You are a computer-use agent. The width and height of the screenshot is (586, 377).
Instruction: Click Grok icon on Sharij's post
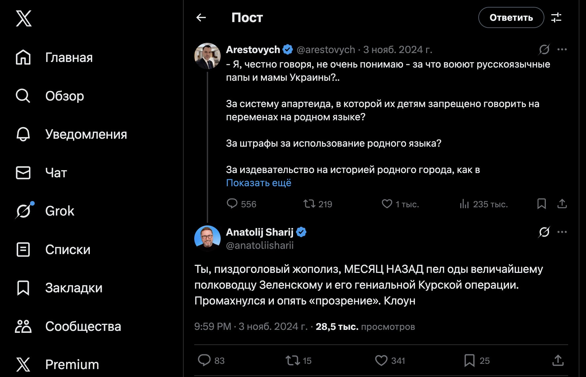click(x=544, y=232)
